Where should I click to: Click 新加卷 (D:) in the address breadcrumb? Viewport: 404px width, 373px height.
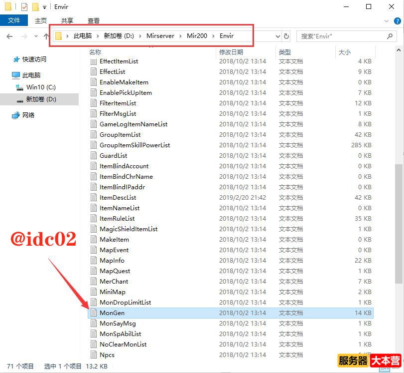119,36
